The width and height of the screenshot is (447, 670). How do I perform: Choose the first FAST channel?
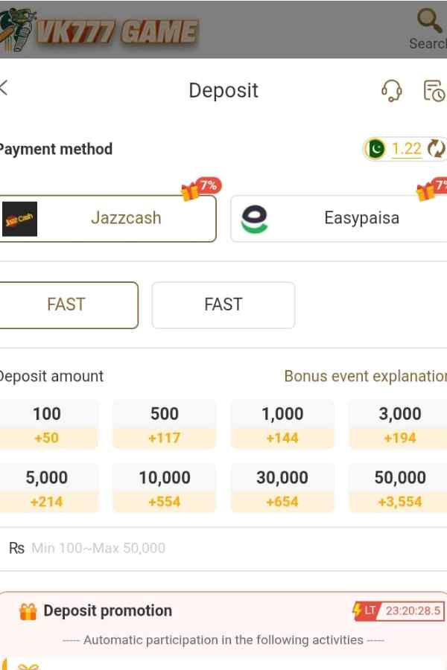coord(67,305)
